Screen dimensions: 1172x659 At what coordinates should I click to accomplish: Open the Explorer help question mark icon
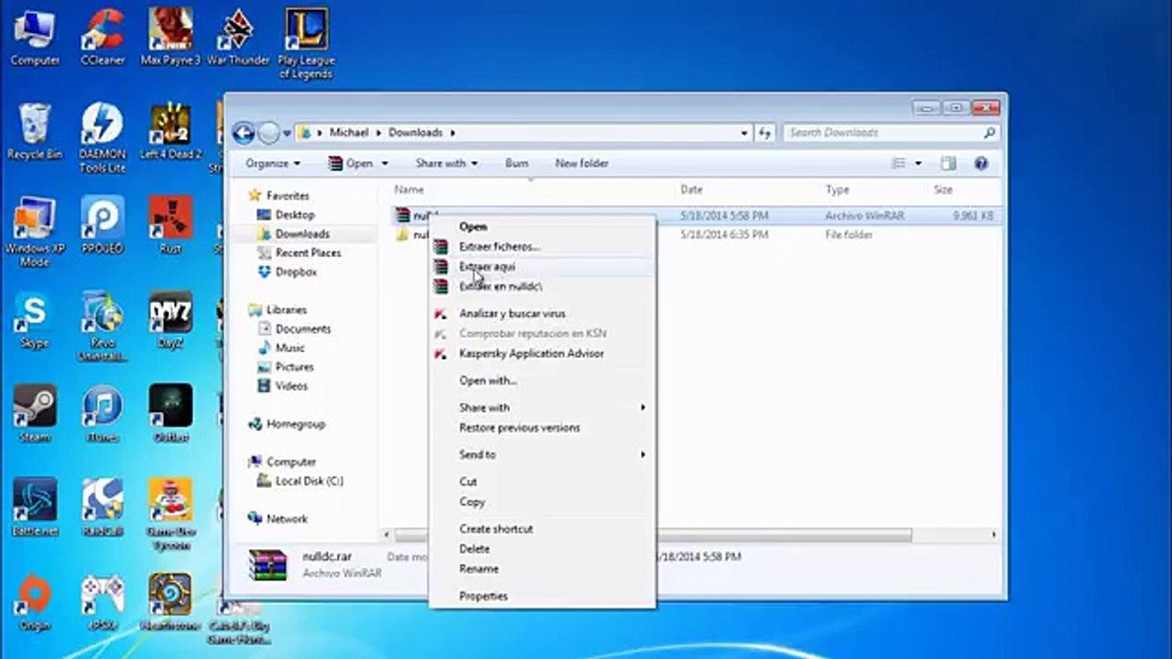pos(981,163)
